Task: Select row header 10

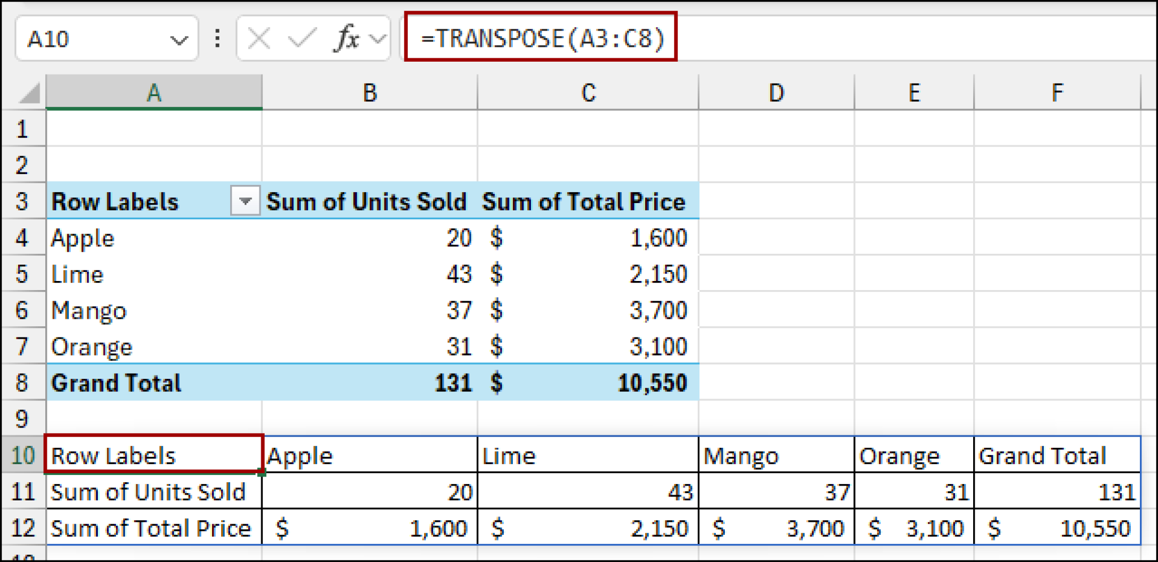Action: pos(23,455)
